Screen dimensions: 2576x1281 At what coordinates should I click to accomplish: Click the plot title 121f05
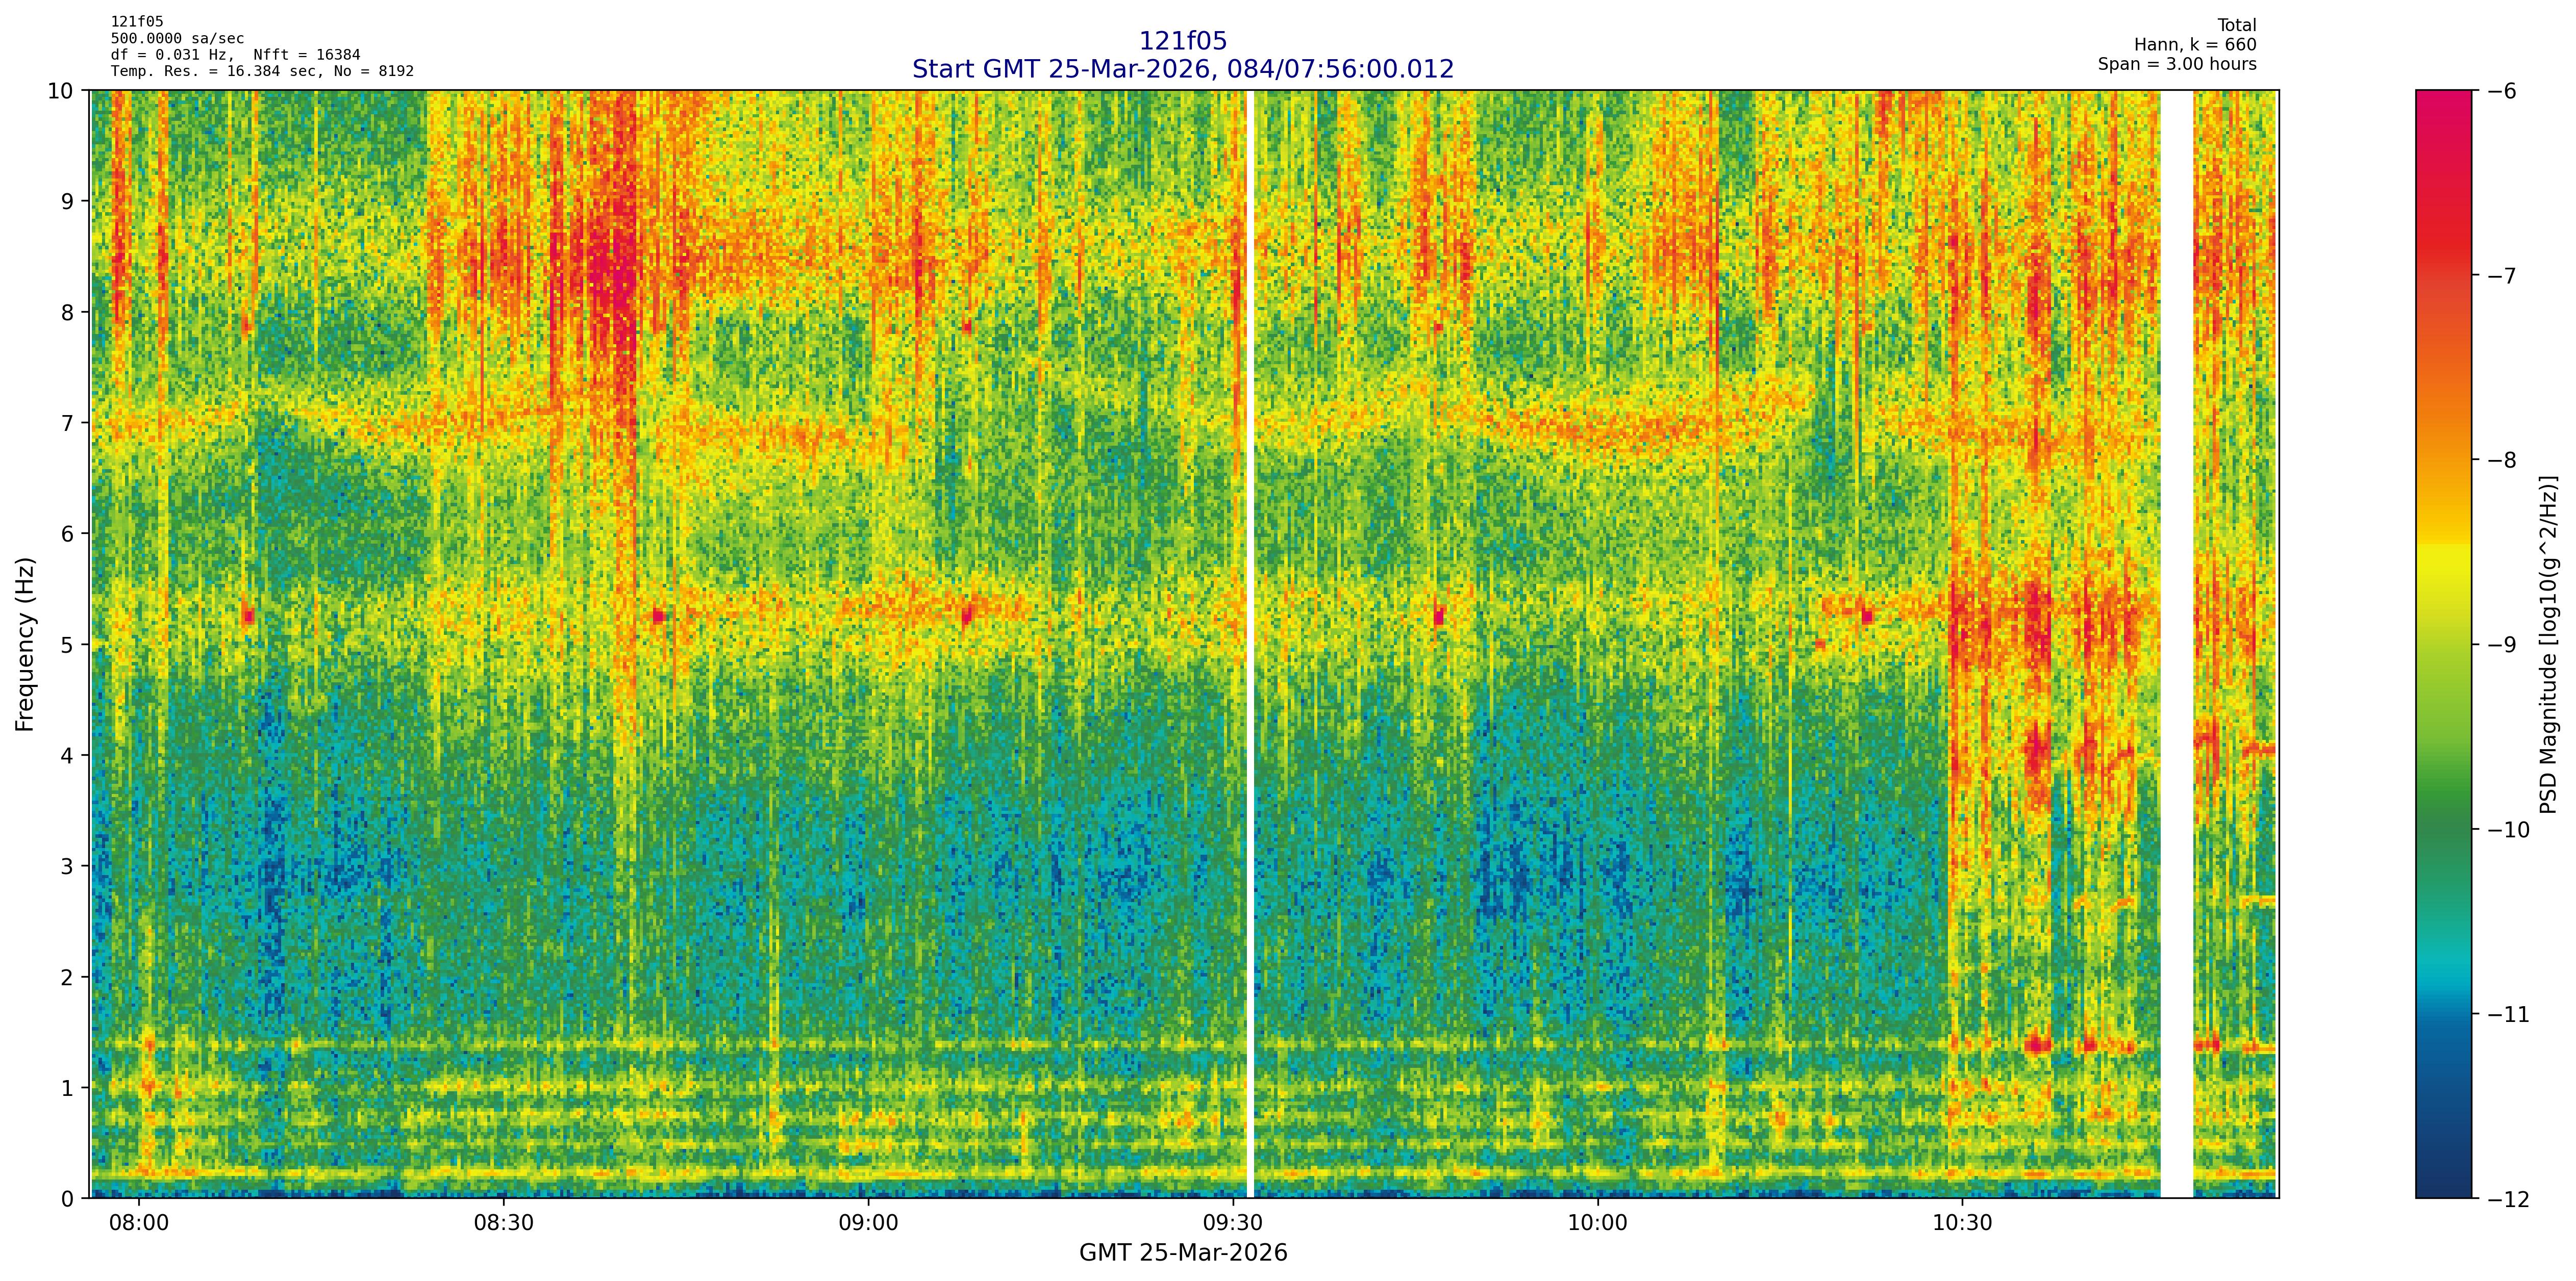(x=1182, y=41)
